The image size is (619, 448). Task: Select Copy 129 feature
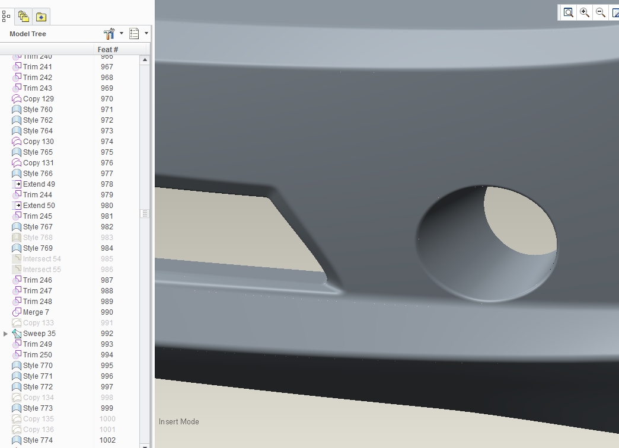pyautogui.click(x=39, y=99)
